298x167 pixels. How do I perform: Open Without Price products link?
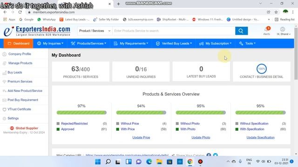click(x=130, y=123)
